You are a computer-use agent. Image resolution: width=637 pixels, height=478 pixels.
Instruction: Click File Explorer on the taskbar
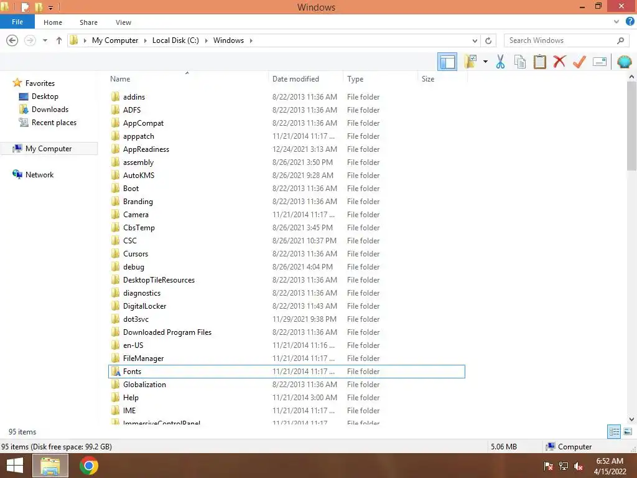50,466
